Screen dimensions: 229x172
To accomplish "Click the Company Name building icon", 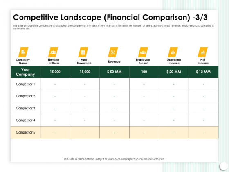I will (23, 52).
